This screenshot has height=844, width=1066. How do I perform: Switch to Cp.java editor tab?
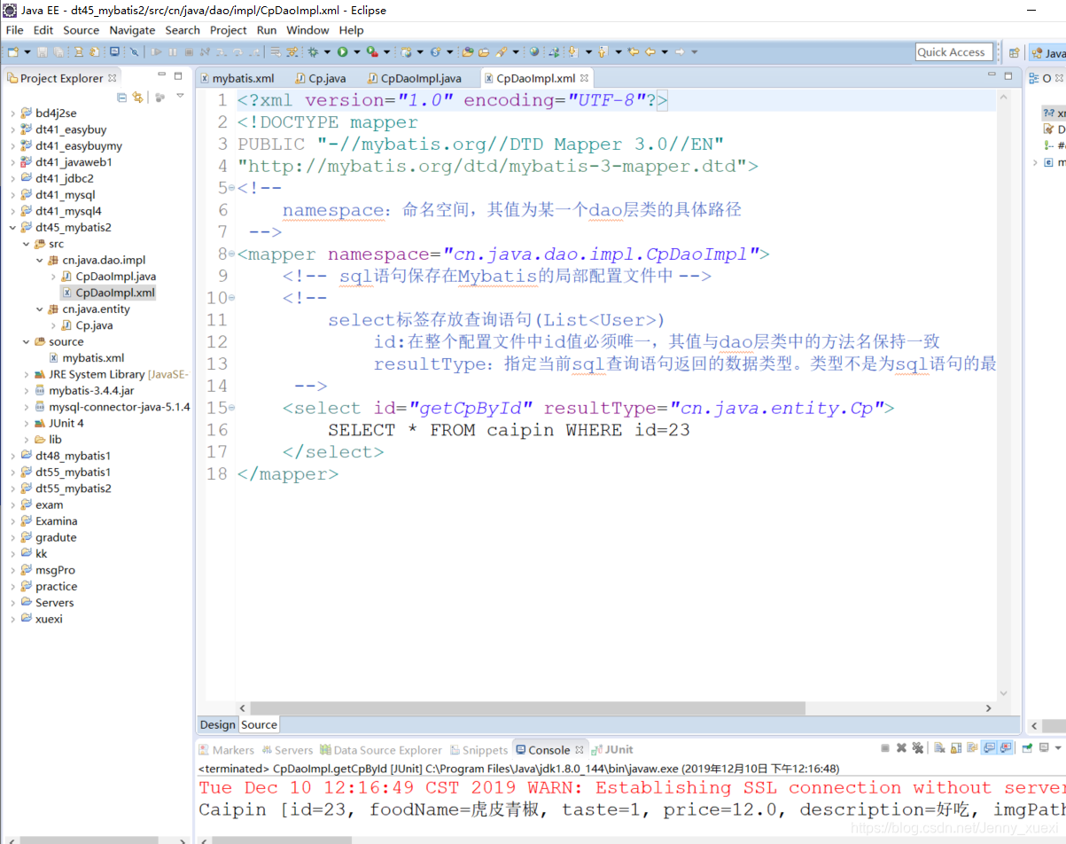point(321,78)
